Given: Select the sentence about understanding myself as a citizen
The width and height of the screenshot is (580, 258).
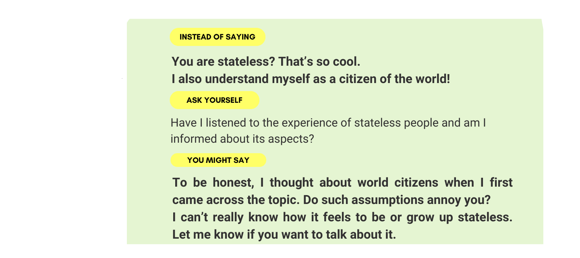Looking at the screenshot, I should [311, 79].
